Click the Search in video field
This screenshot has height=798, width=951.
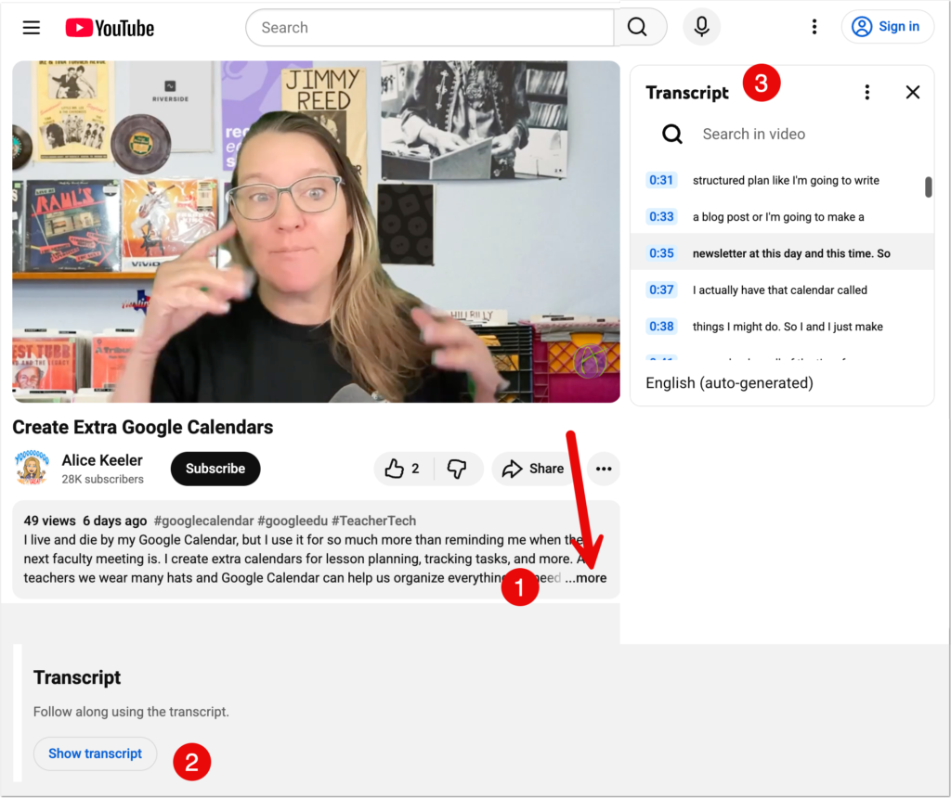point(753,135)
